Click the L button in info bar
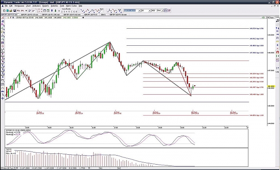The image size is (280, 170). [9, 17]
